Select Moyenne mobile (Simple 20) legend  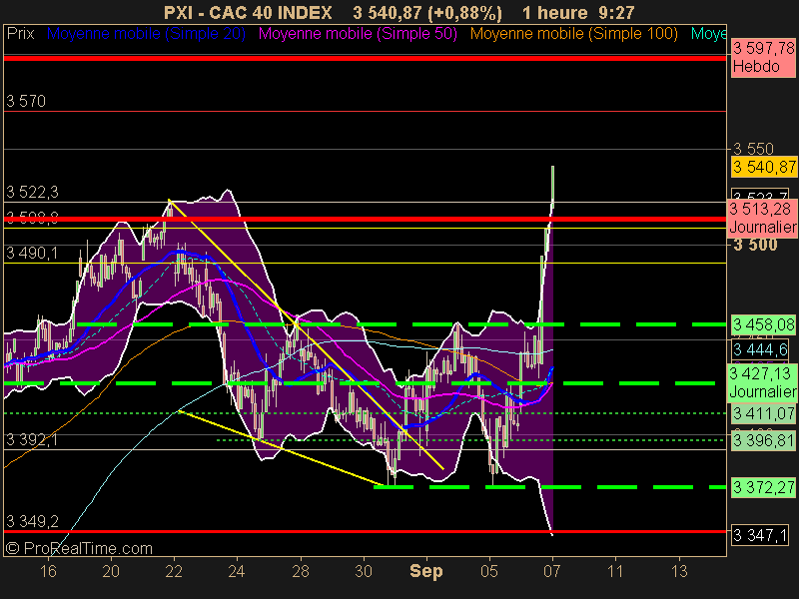(146, 34)
